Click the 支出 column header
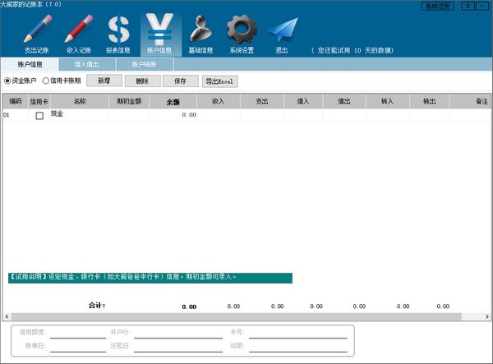 pos(262,101)
